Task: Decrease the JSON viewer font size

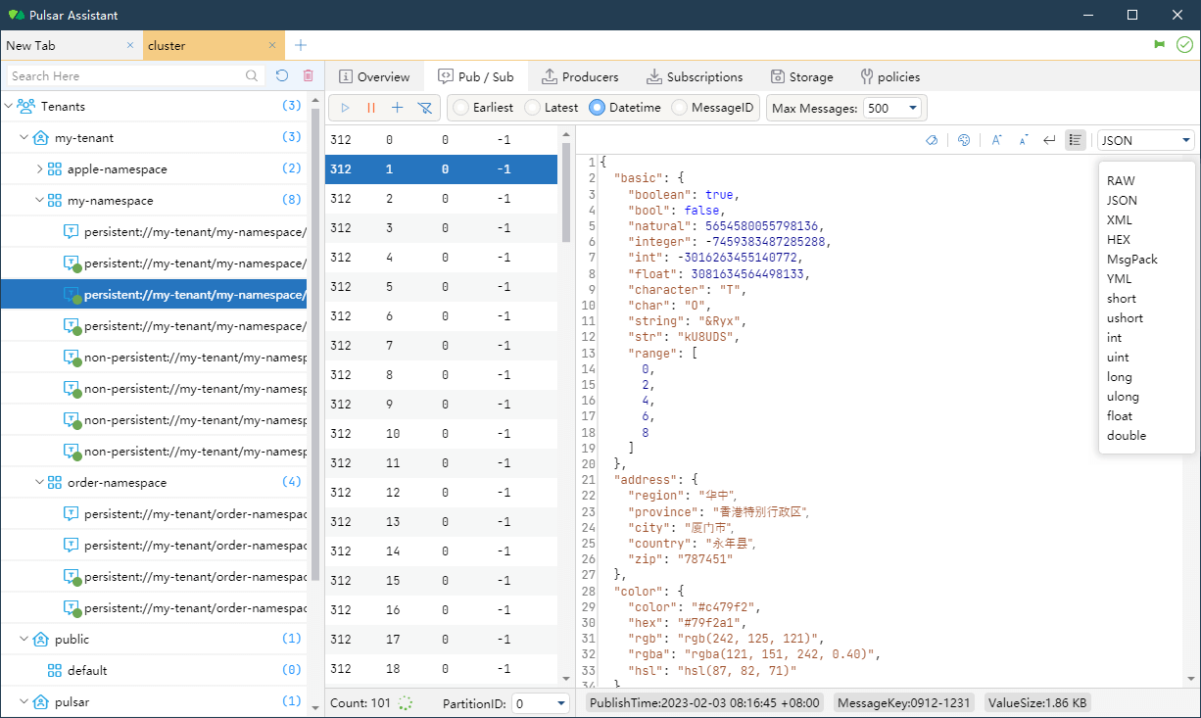Action: pyautogui.click(x=1023, y=140)
